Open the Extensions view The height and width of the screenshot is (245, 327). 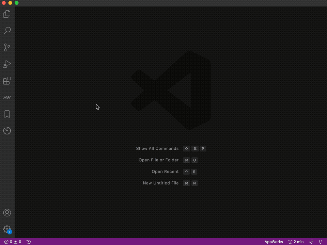[7, 81]
